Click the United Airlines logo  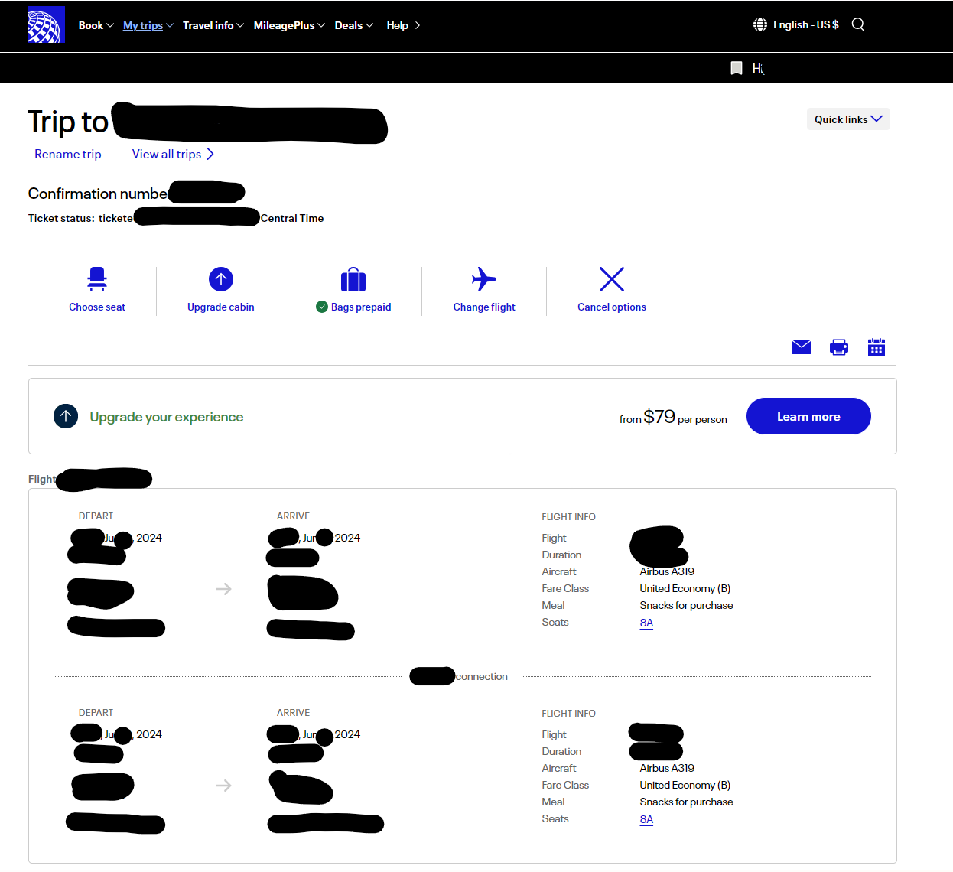tap(46, 24)
